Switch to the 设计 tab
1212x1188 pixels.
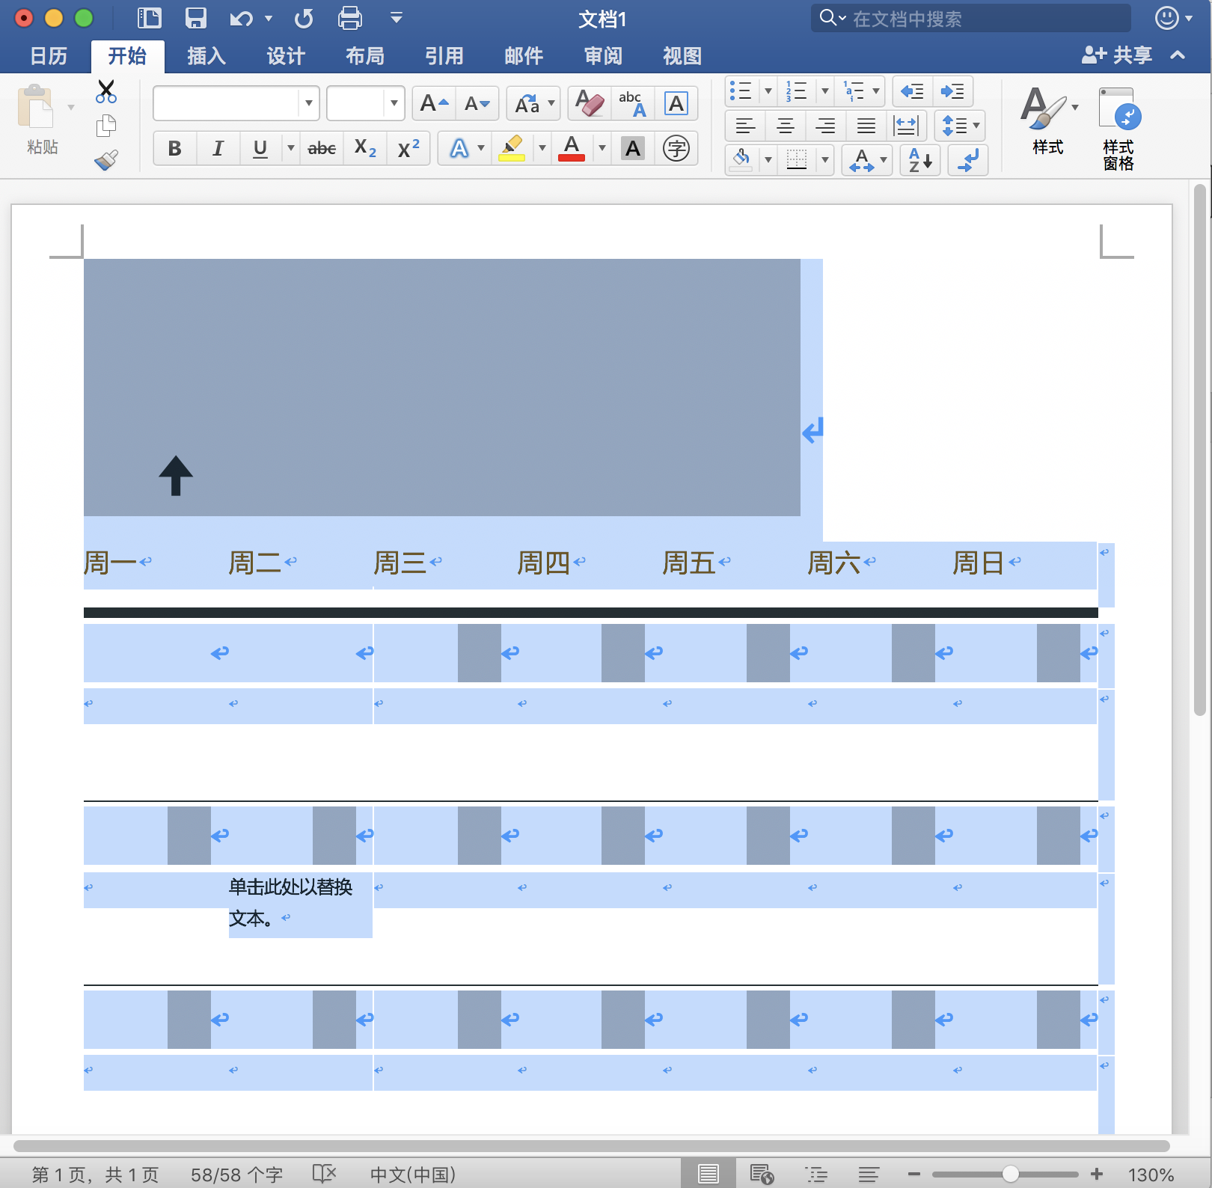point(286,56)
